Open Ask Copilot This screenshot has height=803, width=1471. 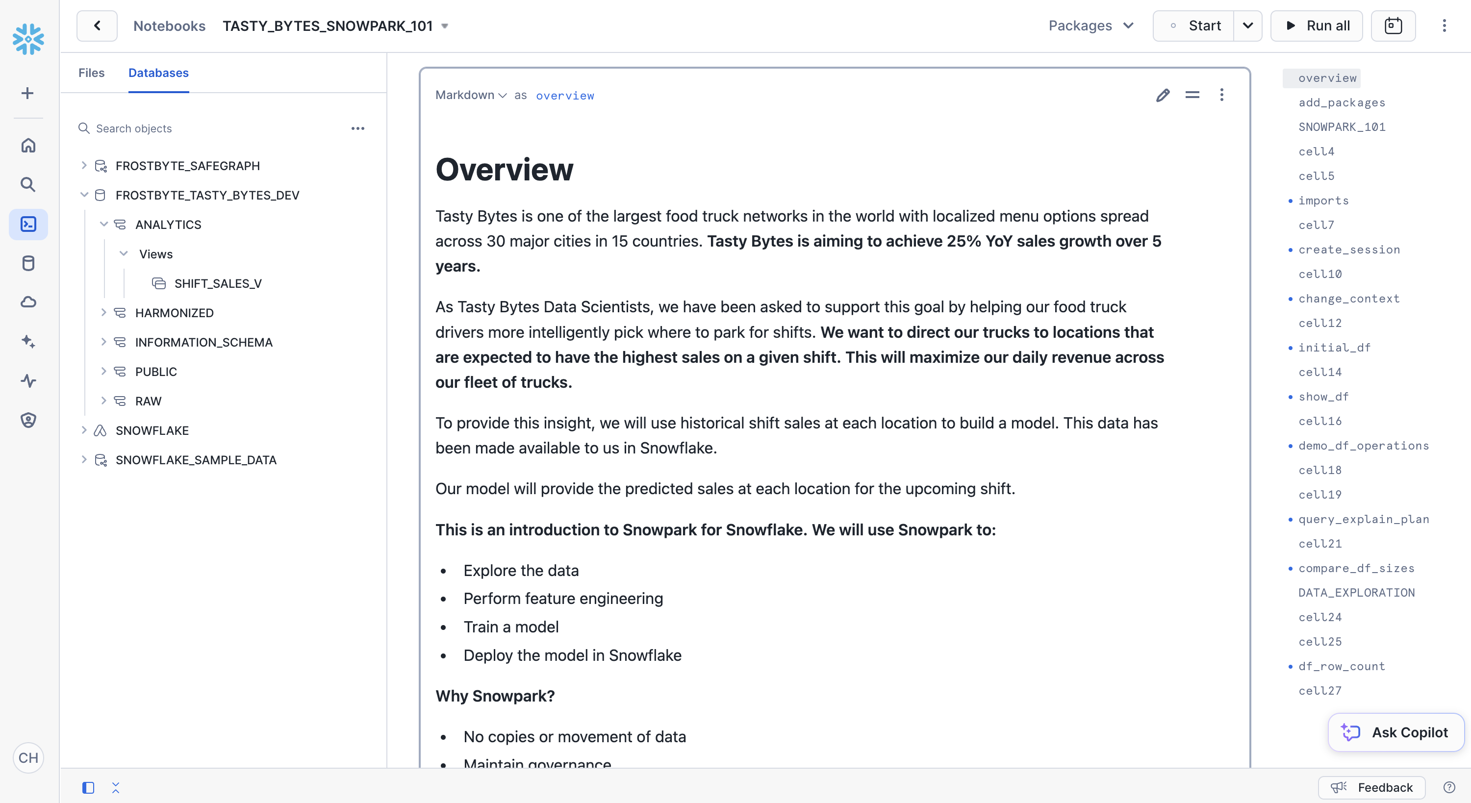(x=1395, y=732)
